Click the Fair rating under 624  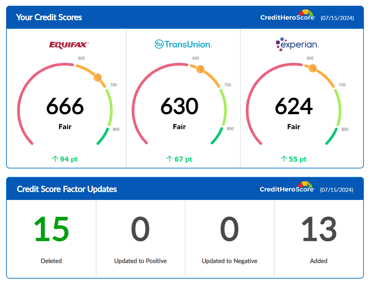pyautogui.click(x=294, y=127)
